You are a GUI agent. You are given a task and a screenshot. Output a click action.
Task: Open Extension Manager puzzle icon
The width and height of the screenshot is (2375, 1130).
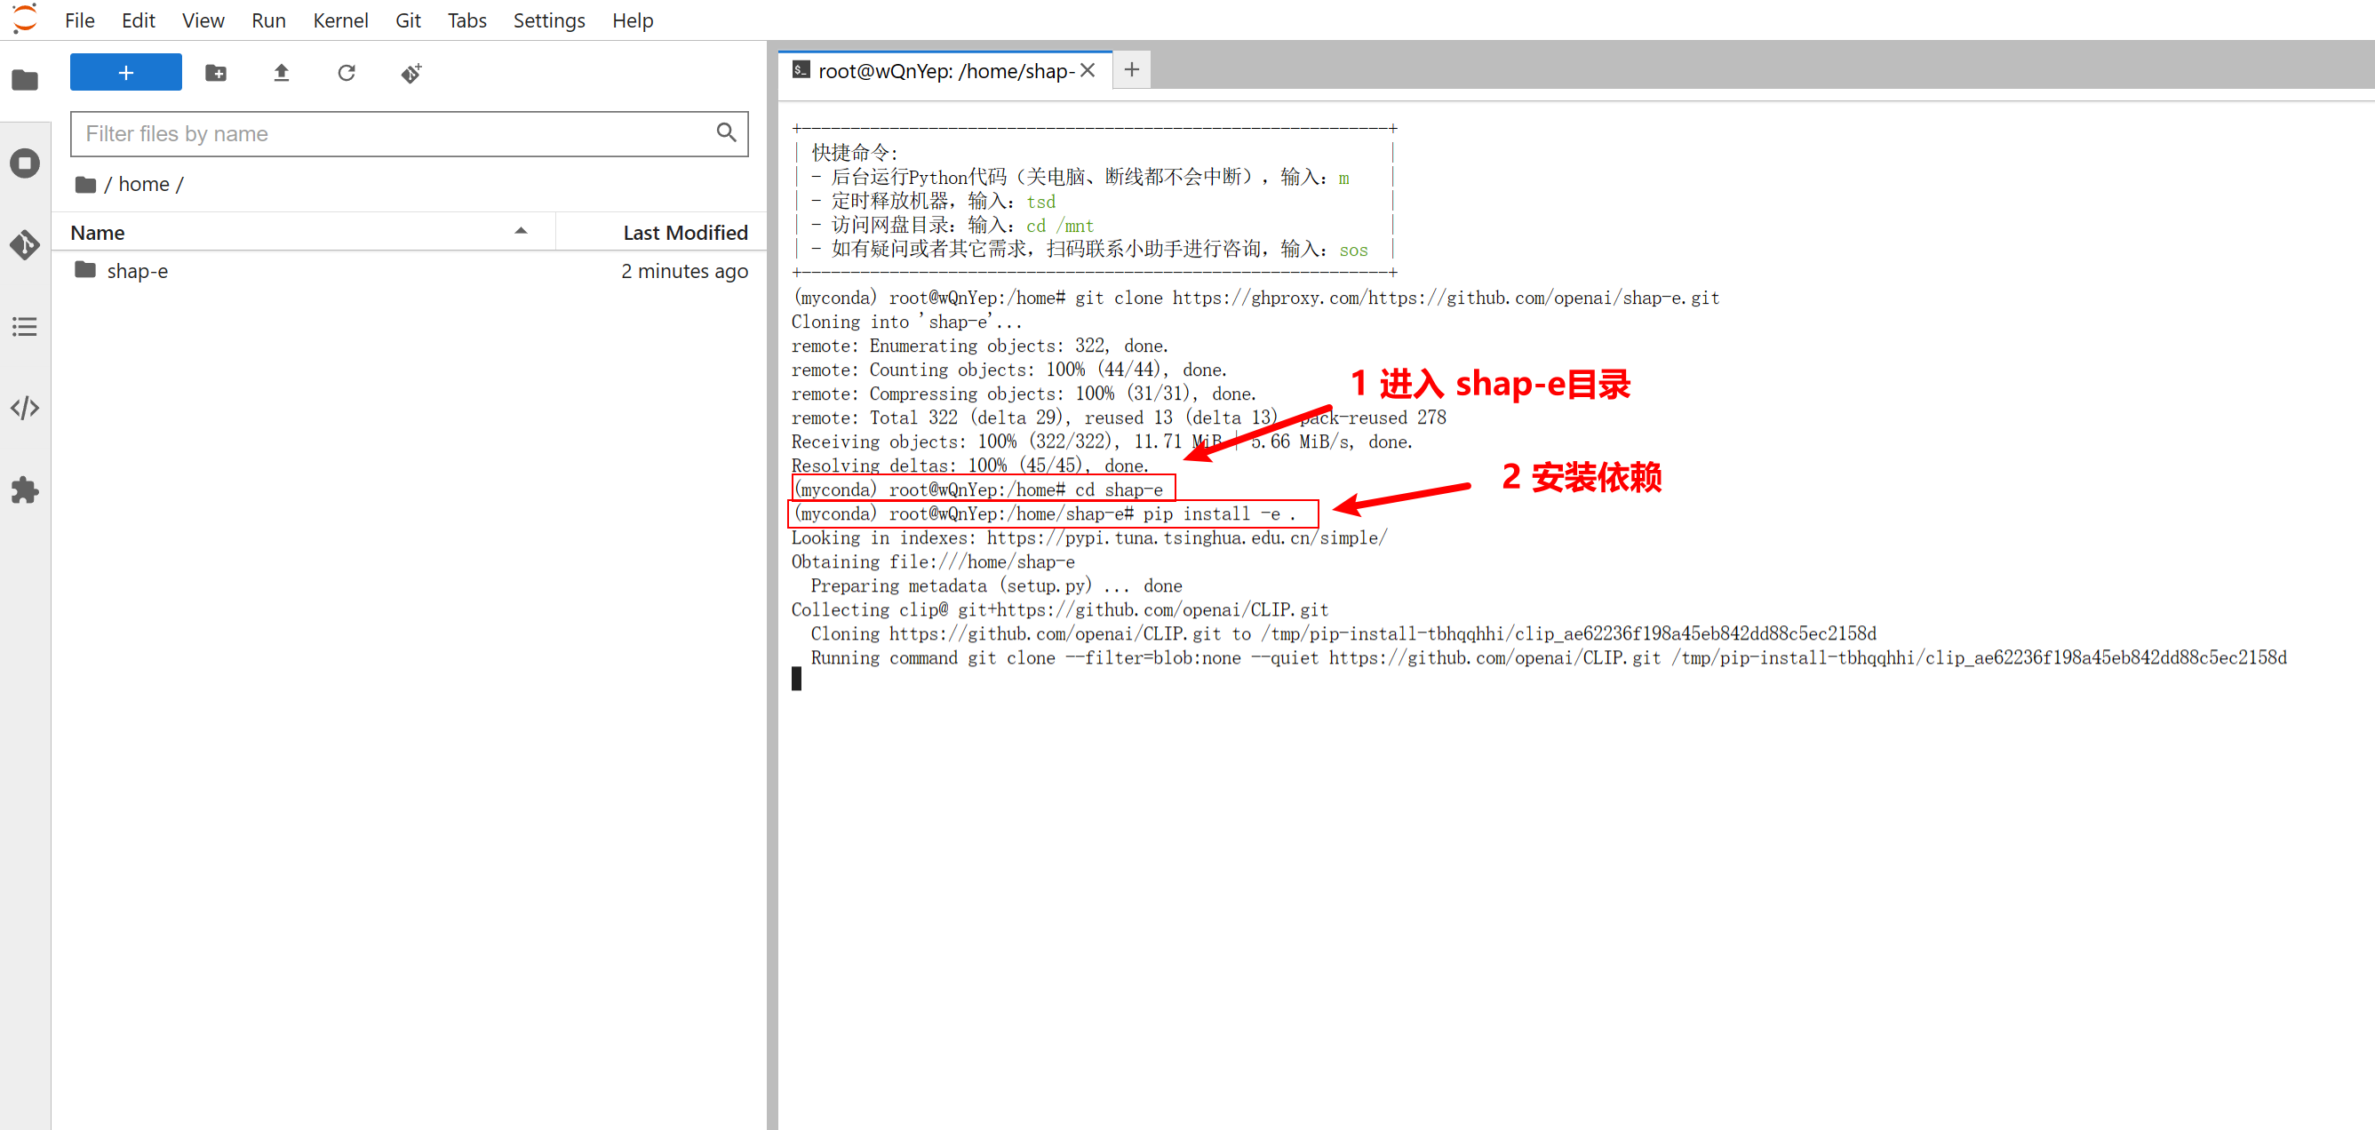(x=25, y=489)
